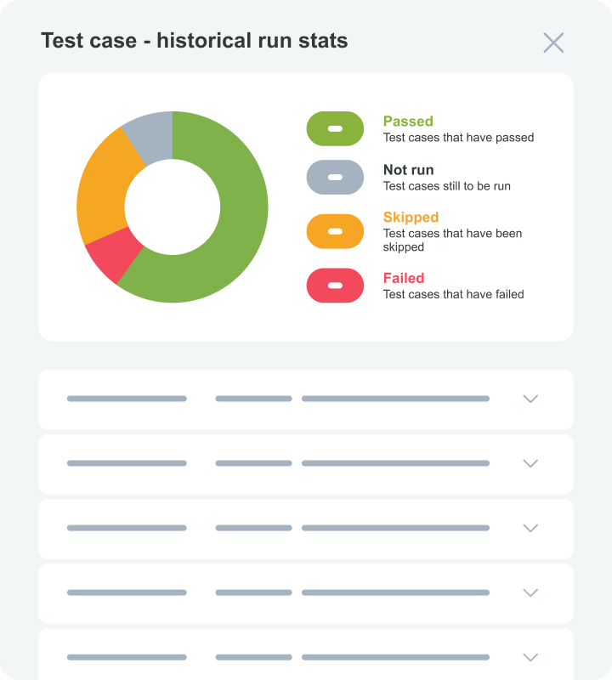
Task: Click the Failed legend label
Action: [x=404, y=278]
